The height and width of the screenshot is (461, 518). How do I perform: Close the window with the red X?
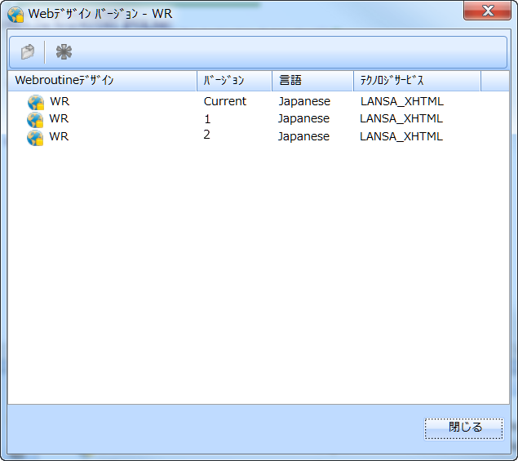tap(487, 11)
